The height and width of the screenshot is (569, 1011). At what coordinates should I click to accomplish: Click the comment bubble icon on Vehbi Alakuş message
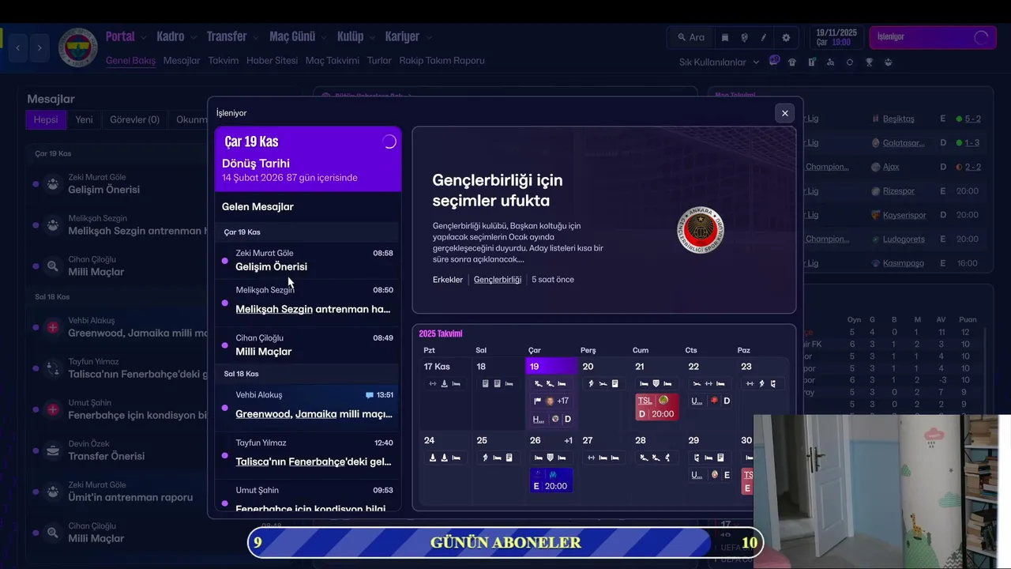click(x=369, y=395)
